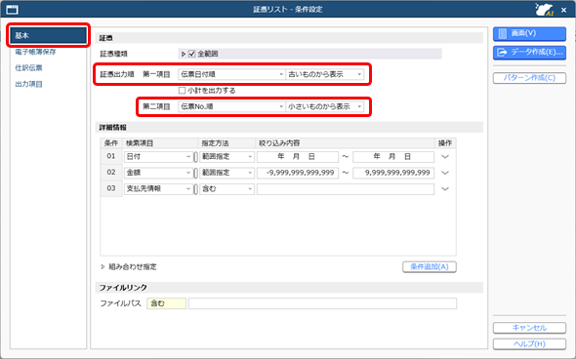Viewport: 576px width, 359px height.
Task: Click the start date field in row 01
Action: click(298, 157)
